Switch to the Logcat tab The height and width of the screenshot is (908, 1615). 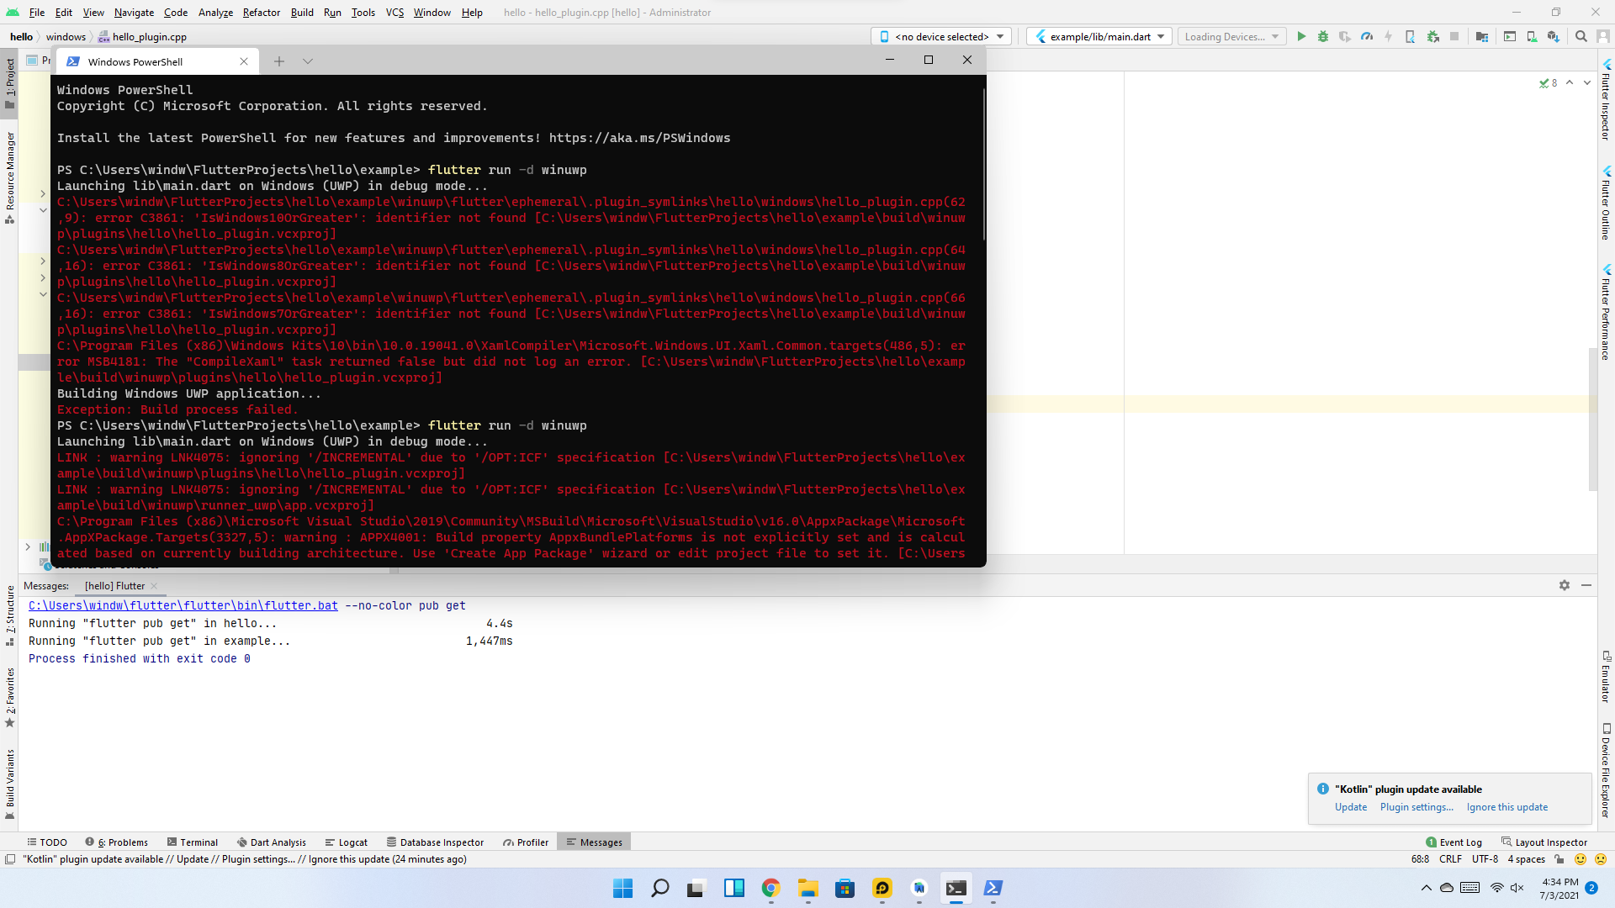coord(352,842)
